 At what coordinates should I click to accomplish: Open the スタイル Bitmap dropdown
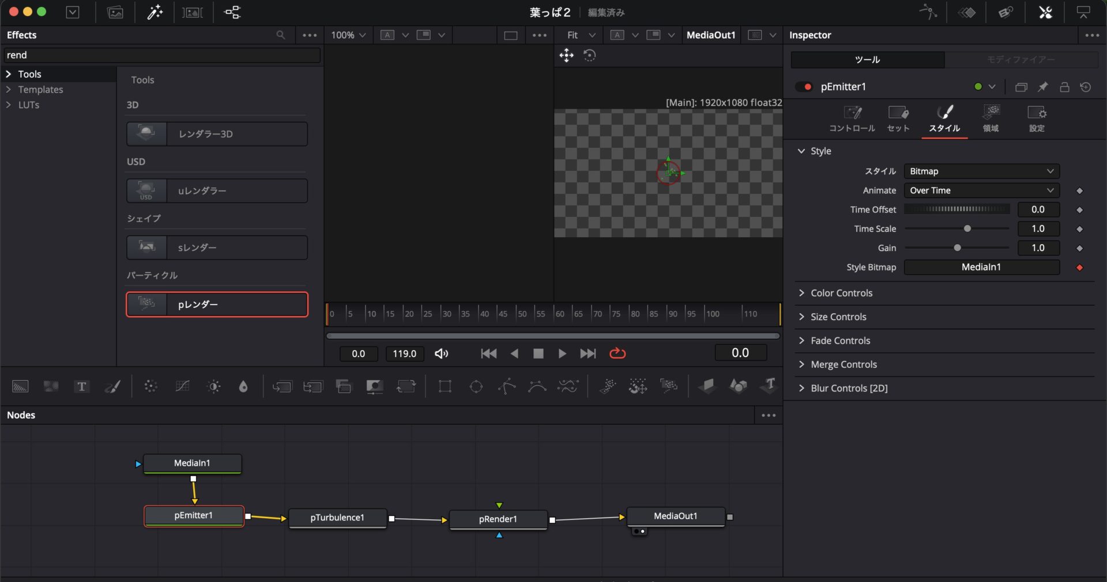(981, 172)
